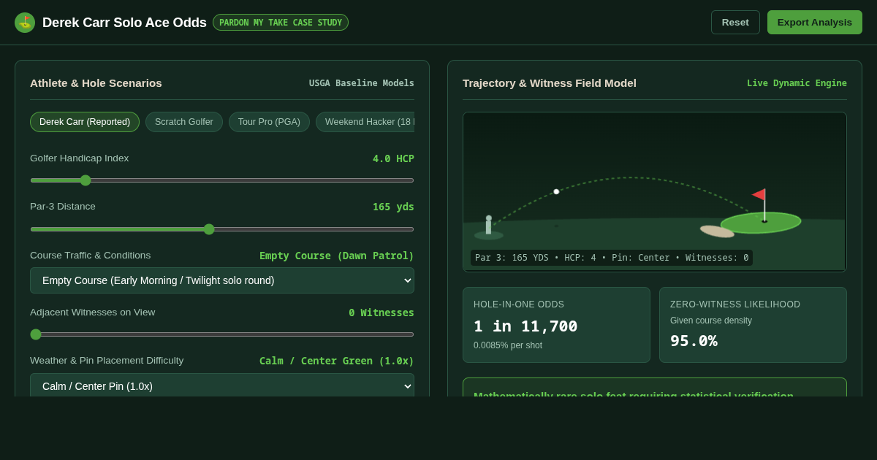
Task: Adjust the Adjacent Witnesses on View slider
Action: (222, 334)
